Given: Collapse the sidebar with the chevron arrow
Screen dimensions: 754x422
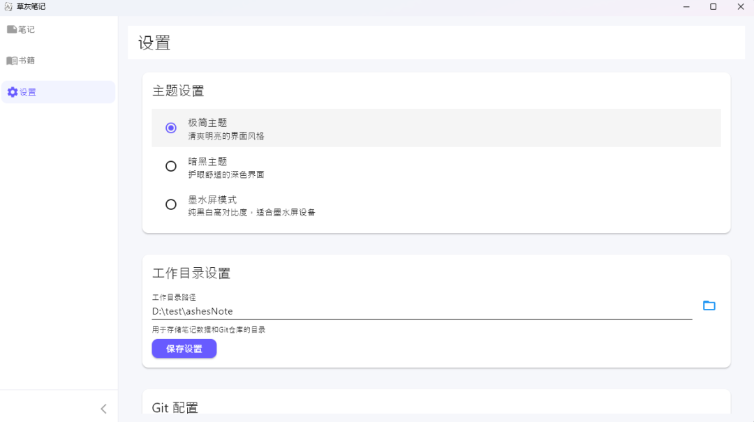Looking at the screenshot, I should (103, 409).
